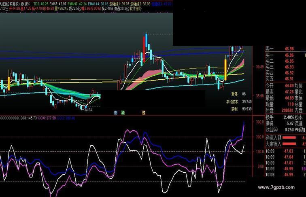
Task: Click the 现量 value 110
Action: pos(291,104)
